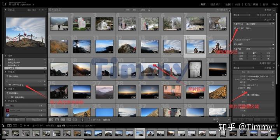Select the Painter spray can tool
Screen dimensions: 280x140
(x=82, y=120)
